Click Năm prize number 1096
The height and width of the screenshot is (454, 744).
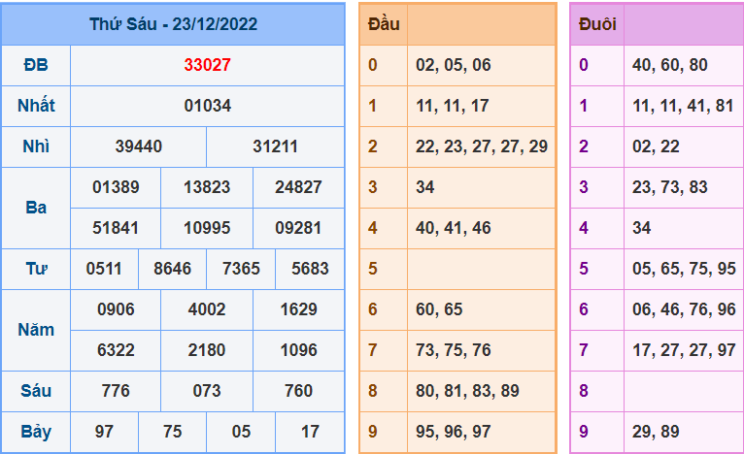(298, 350)
